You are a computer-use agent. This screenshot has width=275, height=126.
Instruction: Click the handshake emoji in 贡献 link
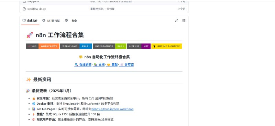coord(108,65)
